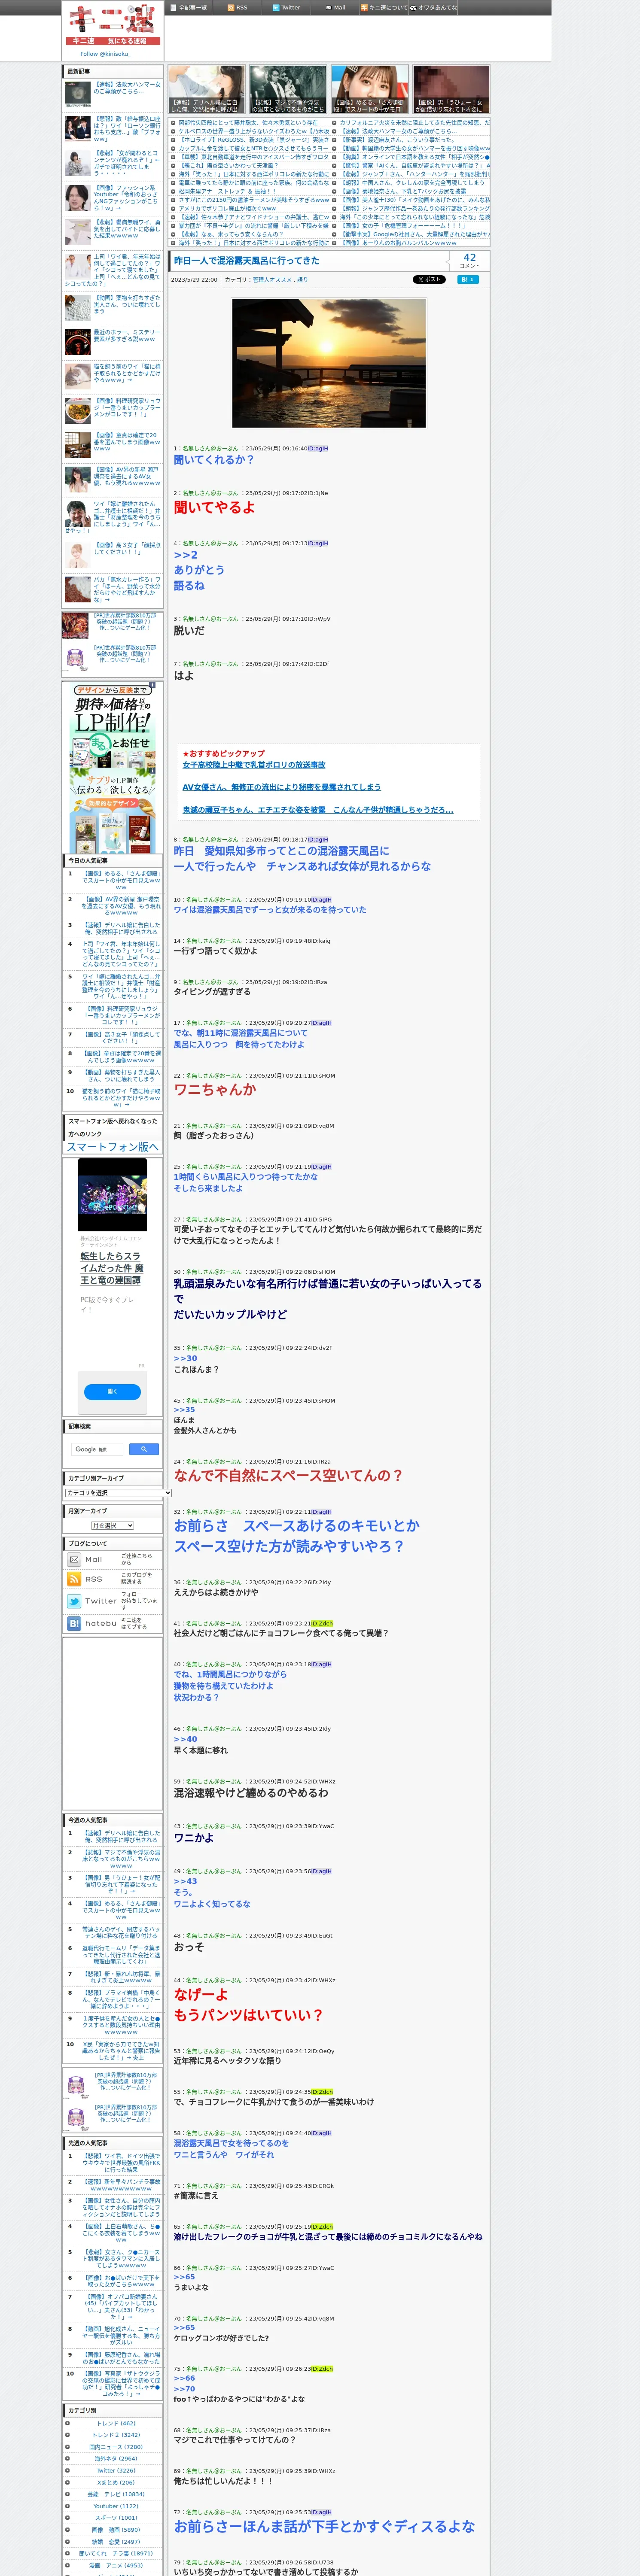Click the X ポスト share button
The height and width of the screenshot is (2576, 640).
click(x=429, y=280)
